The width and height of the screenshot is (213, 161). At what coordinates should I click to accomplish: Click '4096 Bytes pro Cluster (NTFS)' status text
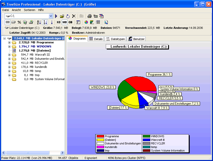click(x=126, y=158)
